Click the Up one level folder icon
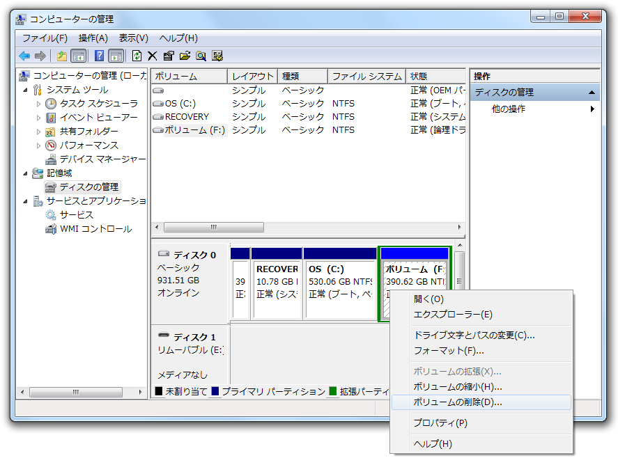 62,56
